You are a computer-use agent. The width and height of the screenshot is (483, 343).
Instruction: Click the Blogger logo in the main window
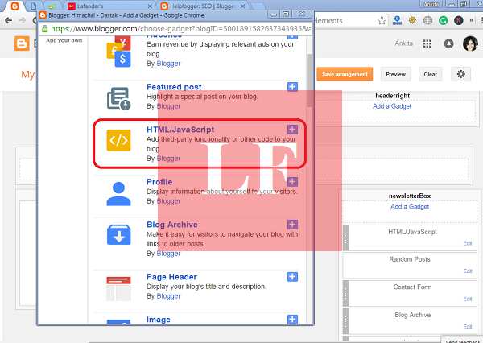click(22, 43)
